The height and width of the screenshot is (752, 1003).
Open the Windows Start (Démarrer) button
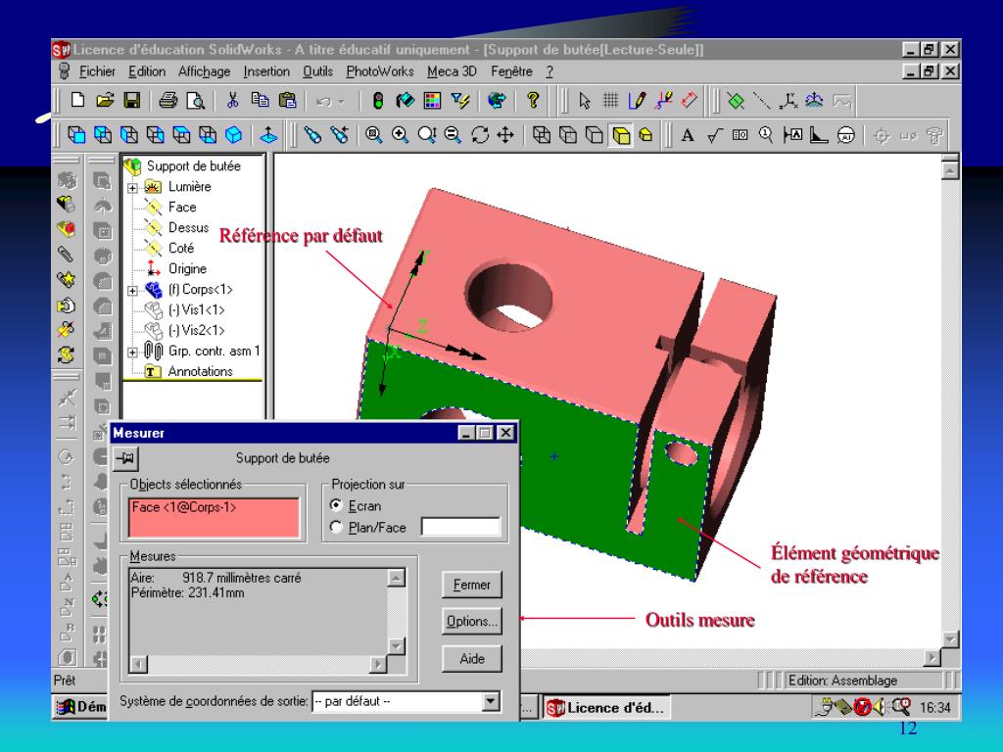click(80, 707)
